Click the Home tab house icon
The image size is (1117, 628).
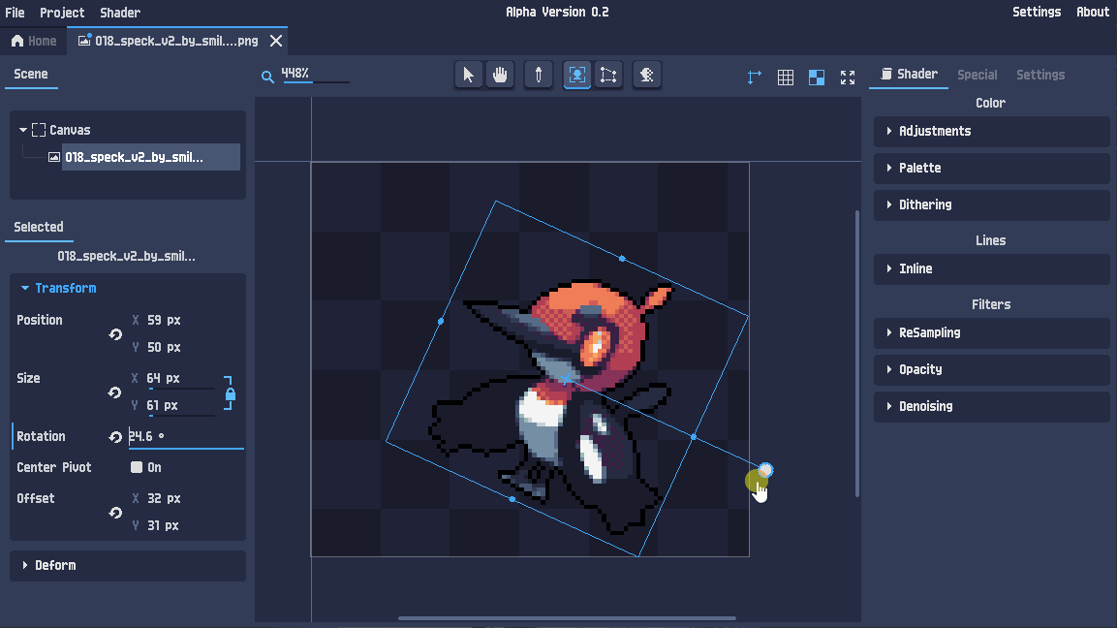pos(17,41)
